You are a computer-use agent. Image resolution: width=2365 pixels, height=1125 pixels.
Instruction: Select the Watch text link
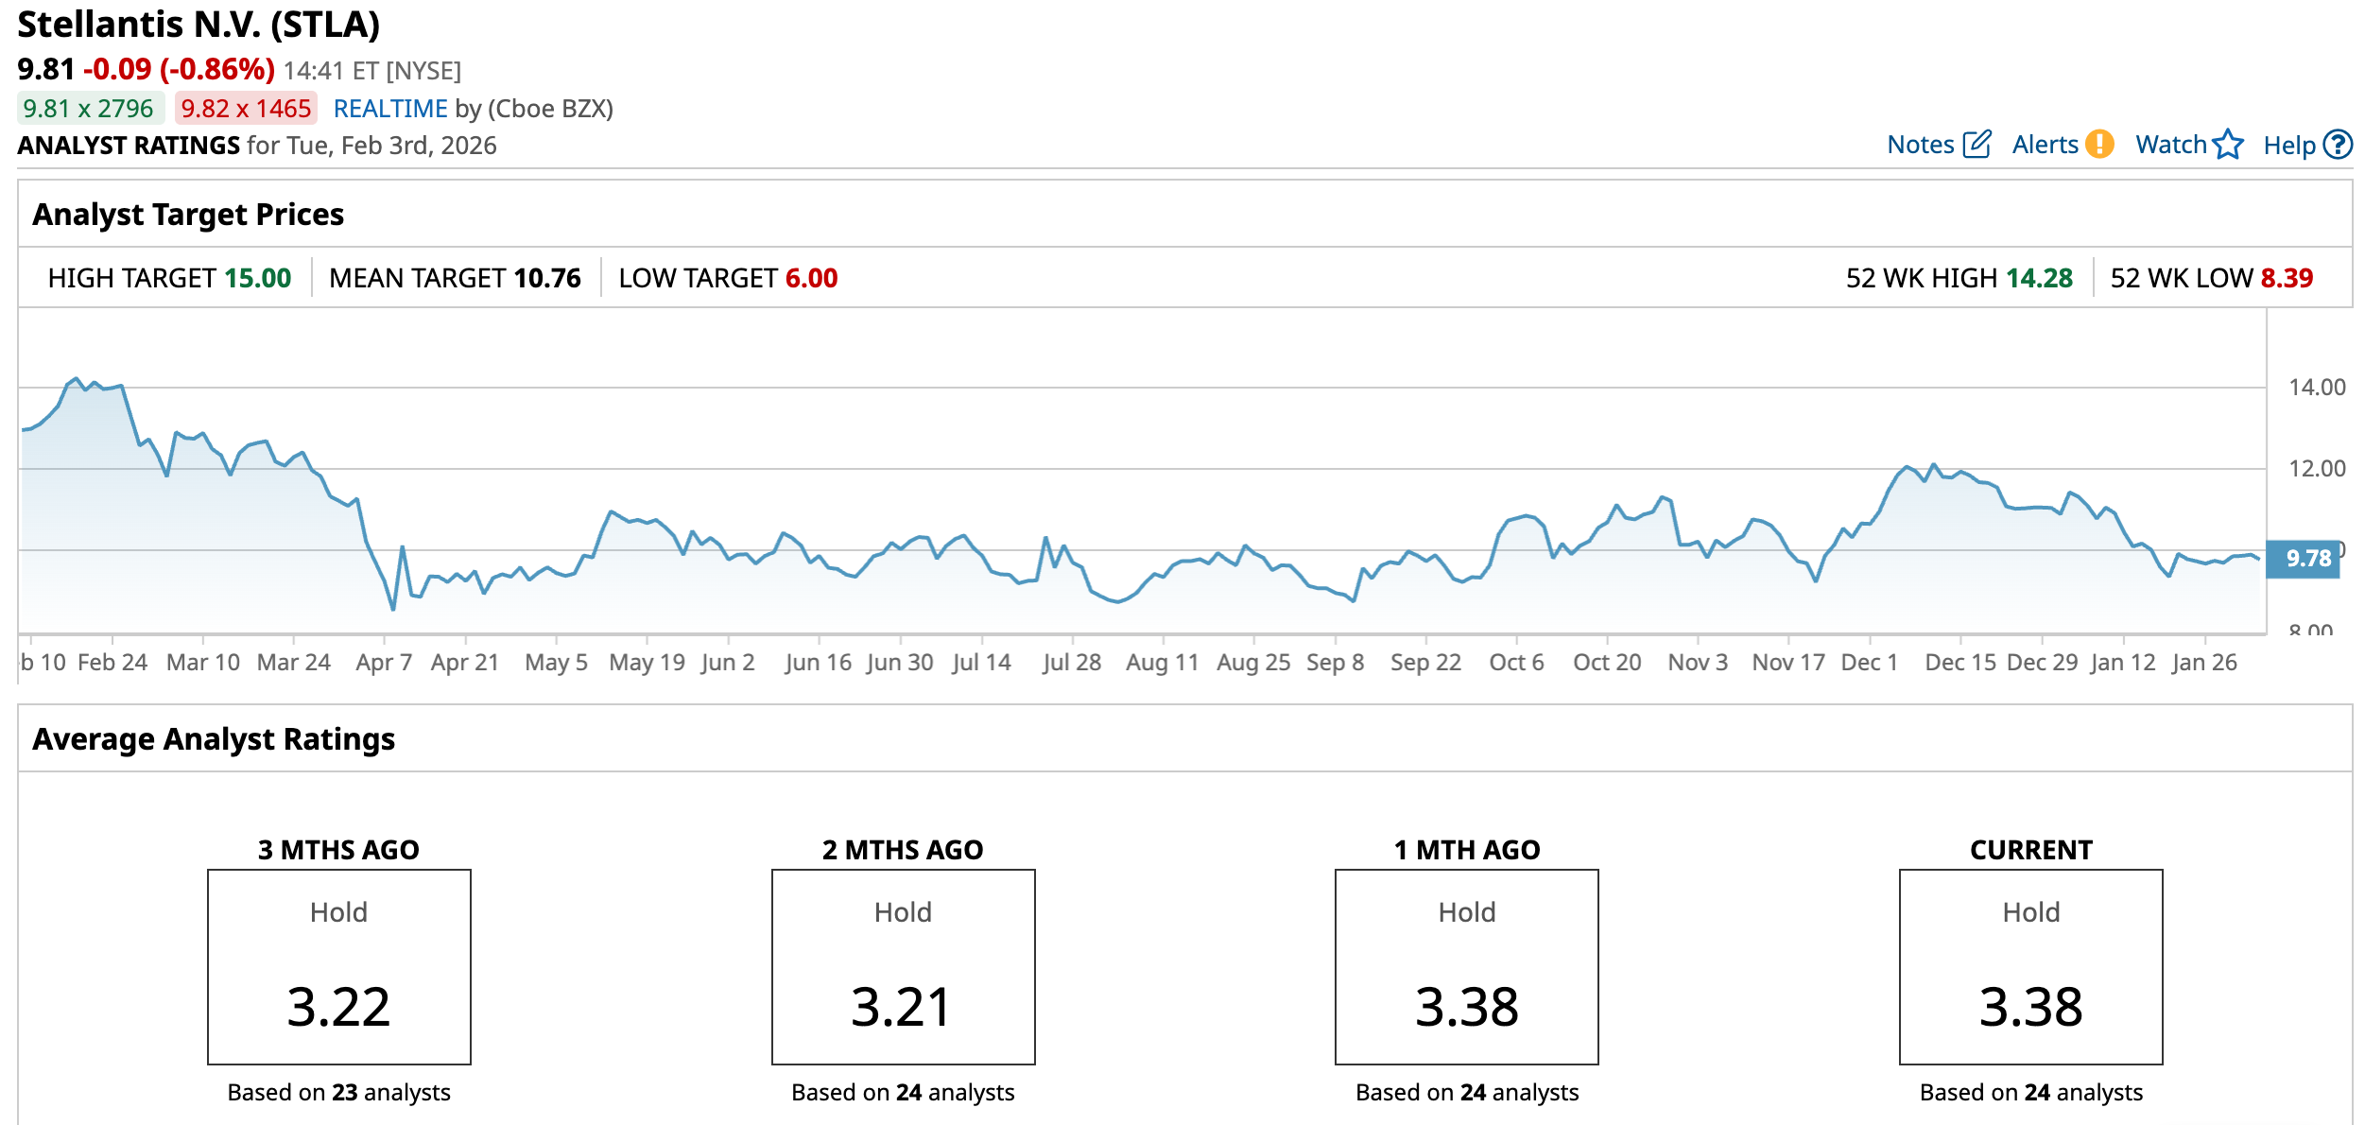coord(2170,145)
